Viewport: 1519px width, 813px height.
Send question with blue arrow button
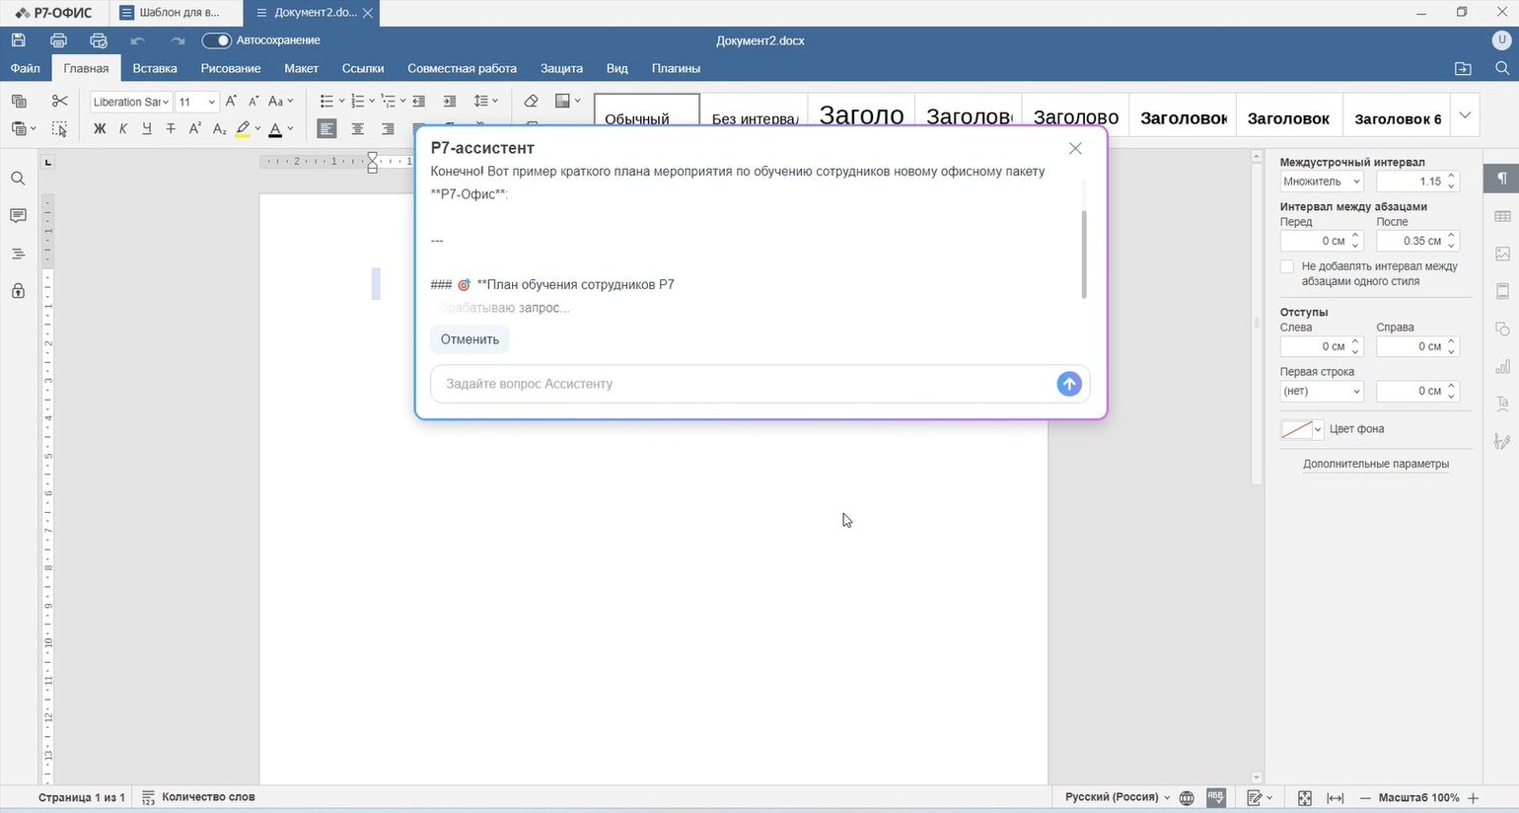pyautogui.click(x=1068, y=384)
